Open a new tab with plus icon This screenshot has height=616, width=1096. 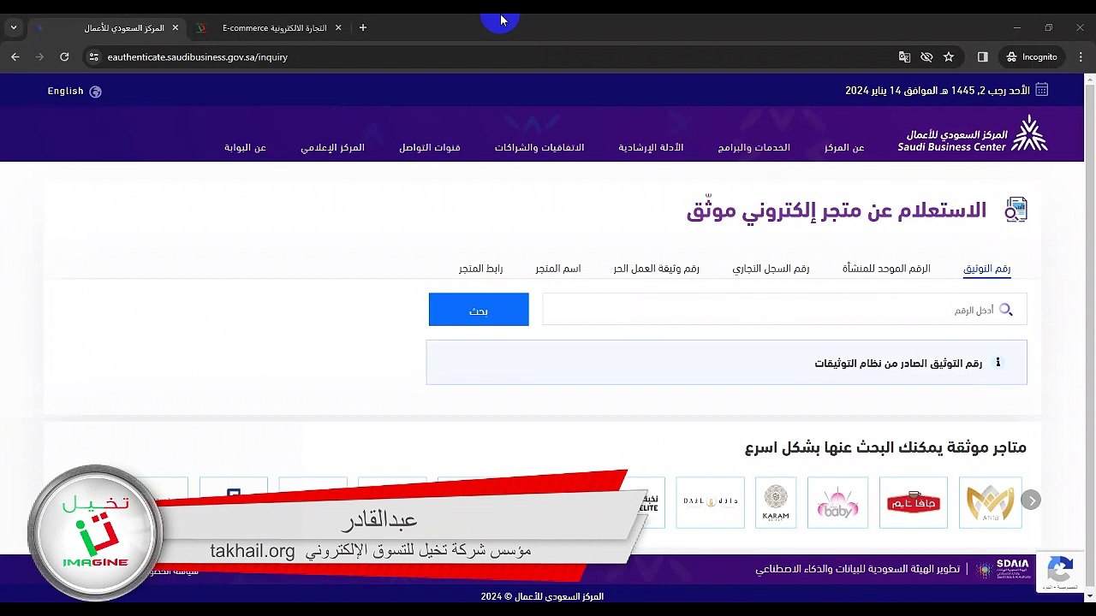(x=363, y=27)
